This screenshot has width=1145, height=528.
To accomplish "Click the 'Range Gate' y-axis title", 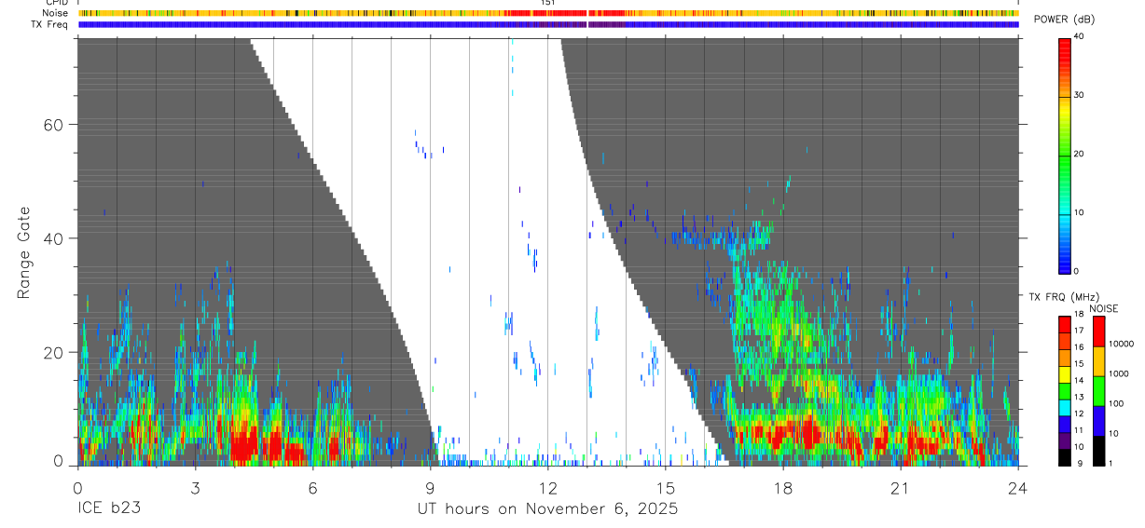I will point(25,252).
